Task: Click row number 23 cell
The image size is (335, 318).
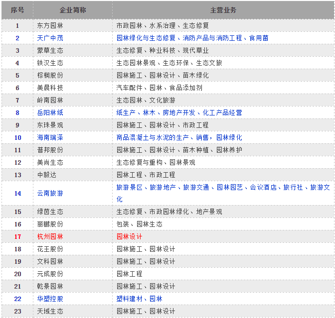Action: tap(17, 311)
